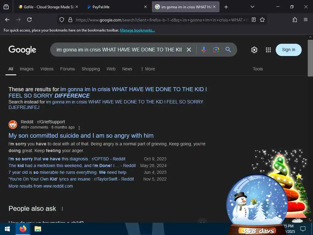Open 'You're On Your Own Kid' lyrics link

click(x=71, y=179)
